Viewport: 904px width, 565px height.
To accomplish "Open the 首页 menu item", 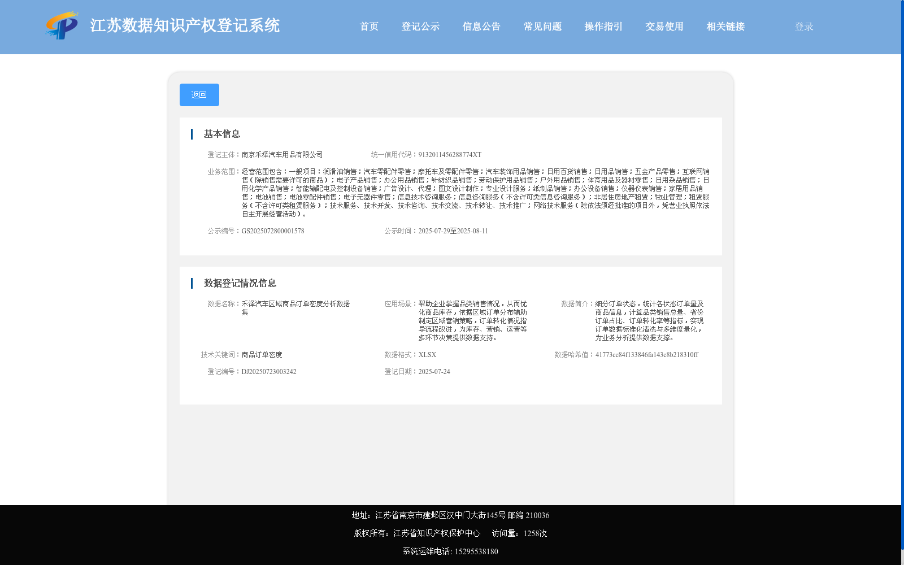I will coord(369,27).
